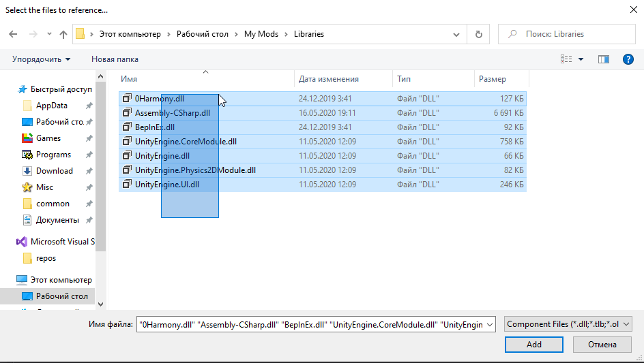Click the pin icon next to Download

coord(89,171)
